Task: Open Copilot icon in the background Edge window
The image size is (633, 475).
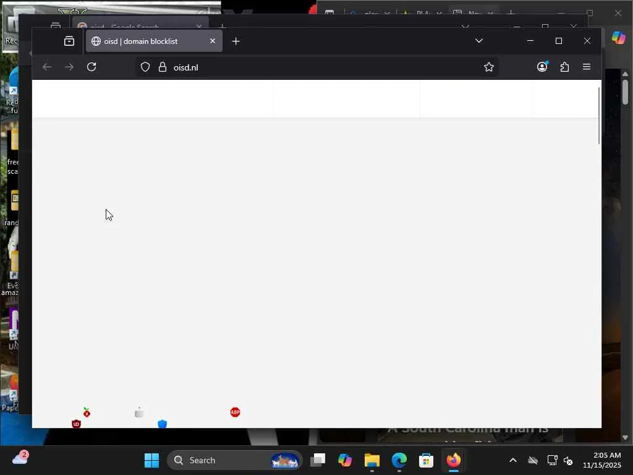Action: (618, 38)
